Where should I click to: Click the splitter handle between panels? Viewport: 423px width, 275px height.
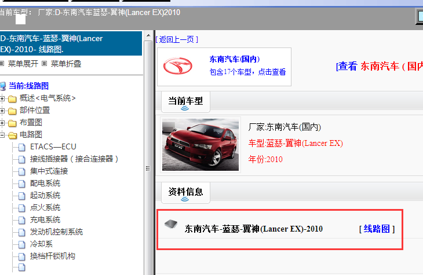(148, 168)
